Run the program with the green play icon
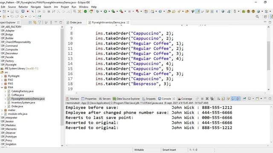The image size is (273, 153). click(105, 11)
